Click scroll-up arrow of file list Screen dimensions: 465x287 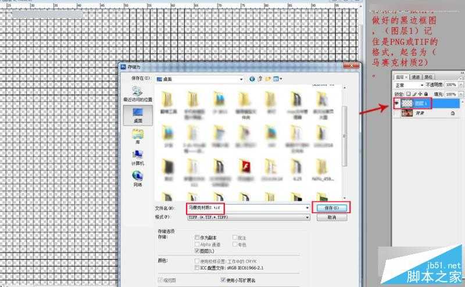click(x=344, y=88)
